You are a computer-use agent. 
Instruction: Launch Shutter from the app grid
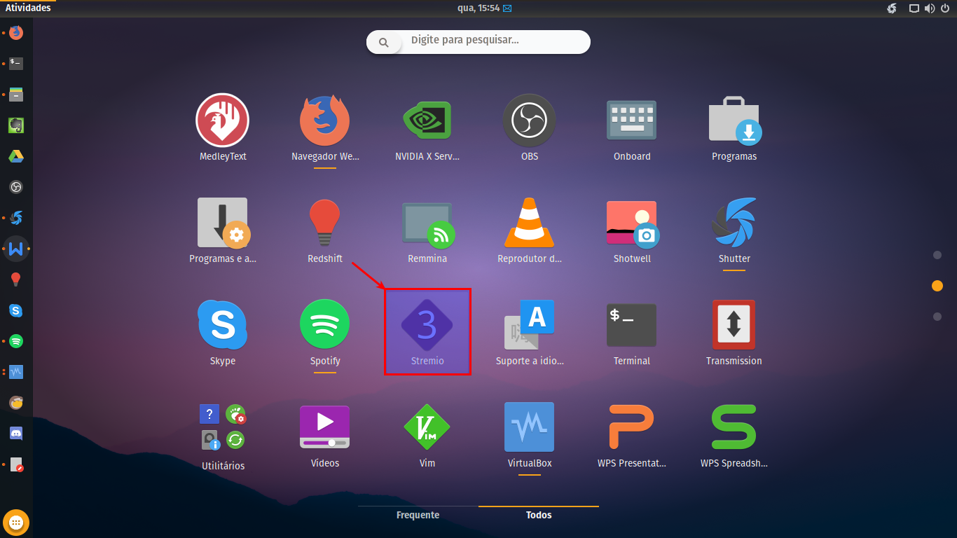point(734,222)
